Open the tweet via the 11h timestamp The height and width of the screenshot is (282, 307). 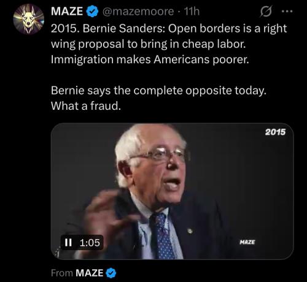pos(192,12)
